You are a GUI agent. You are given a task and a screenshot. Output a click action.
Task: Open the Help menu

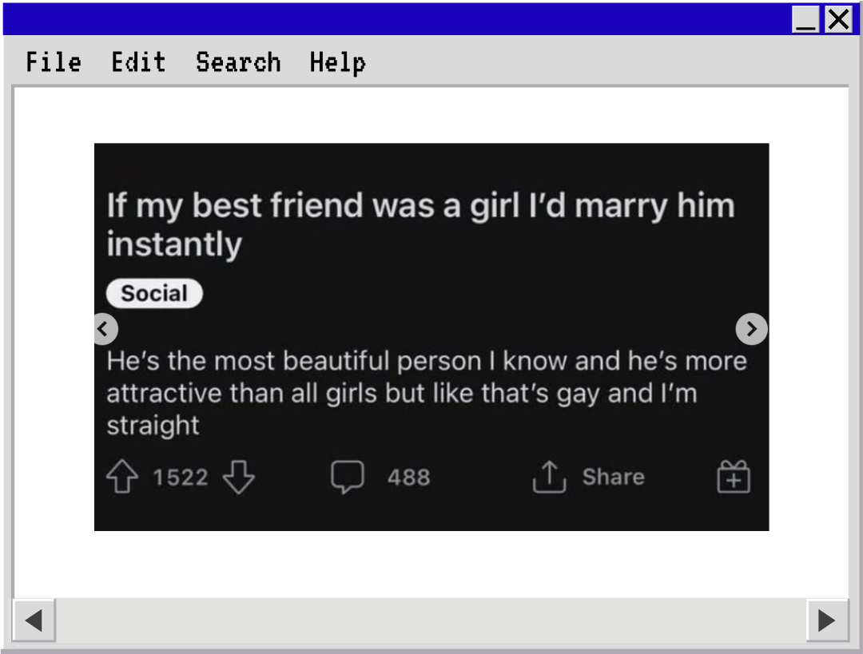tap(337, 62)
